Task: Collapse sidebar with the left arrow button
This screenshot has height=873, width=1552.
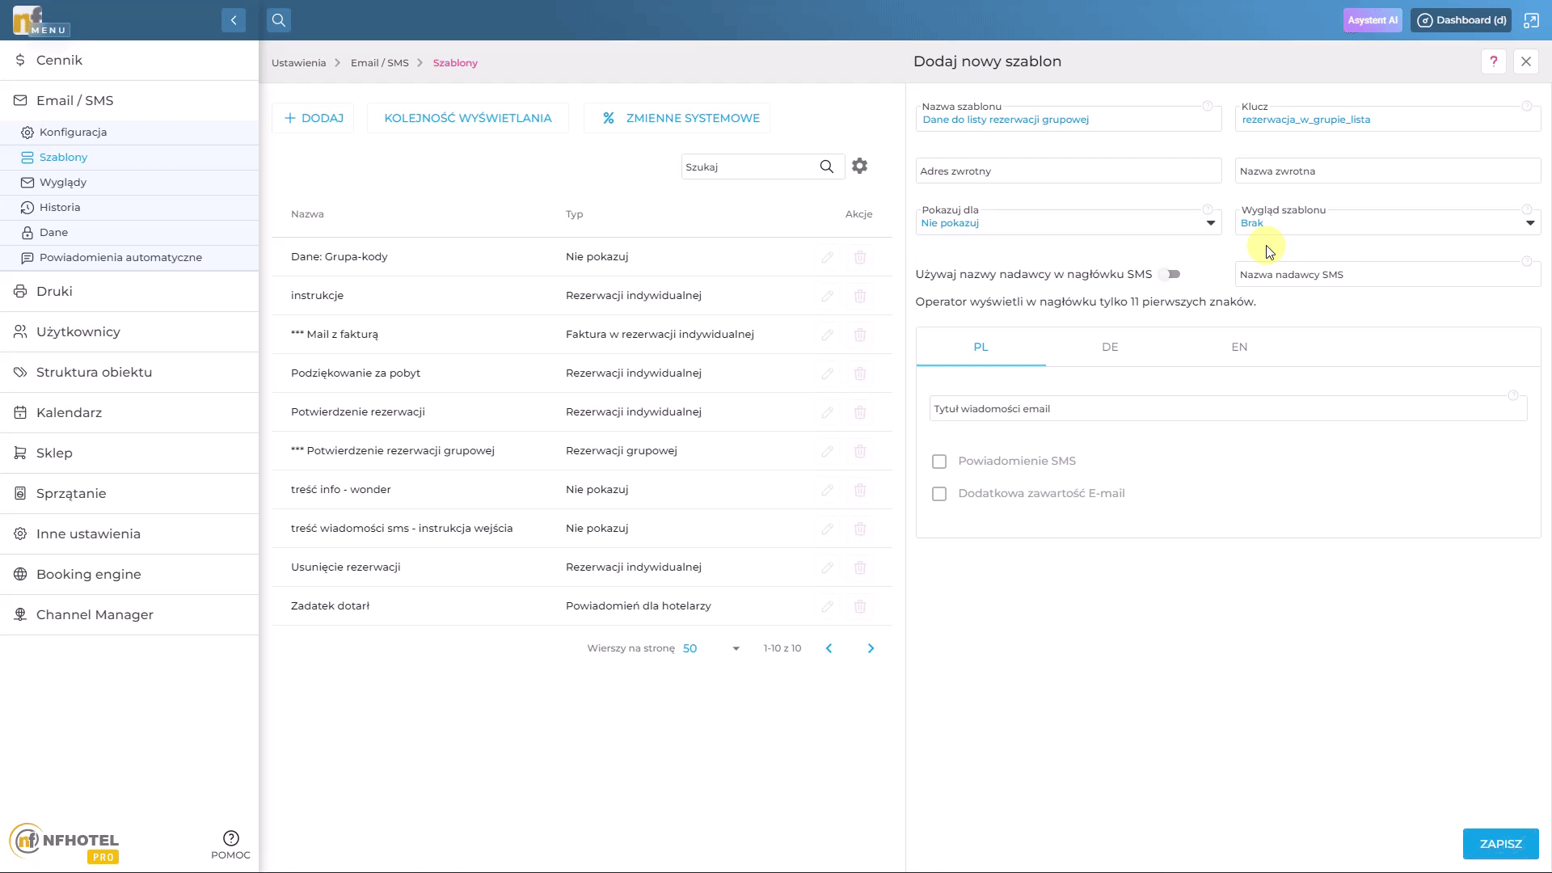Action: [x=234, y=20]
